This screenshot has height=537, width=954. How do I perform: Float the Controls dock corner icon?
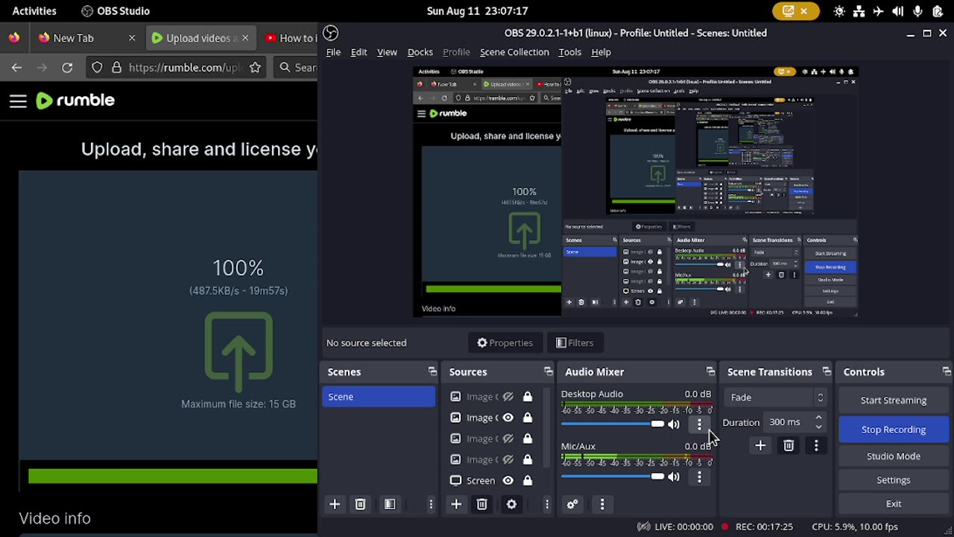[947, 371]
